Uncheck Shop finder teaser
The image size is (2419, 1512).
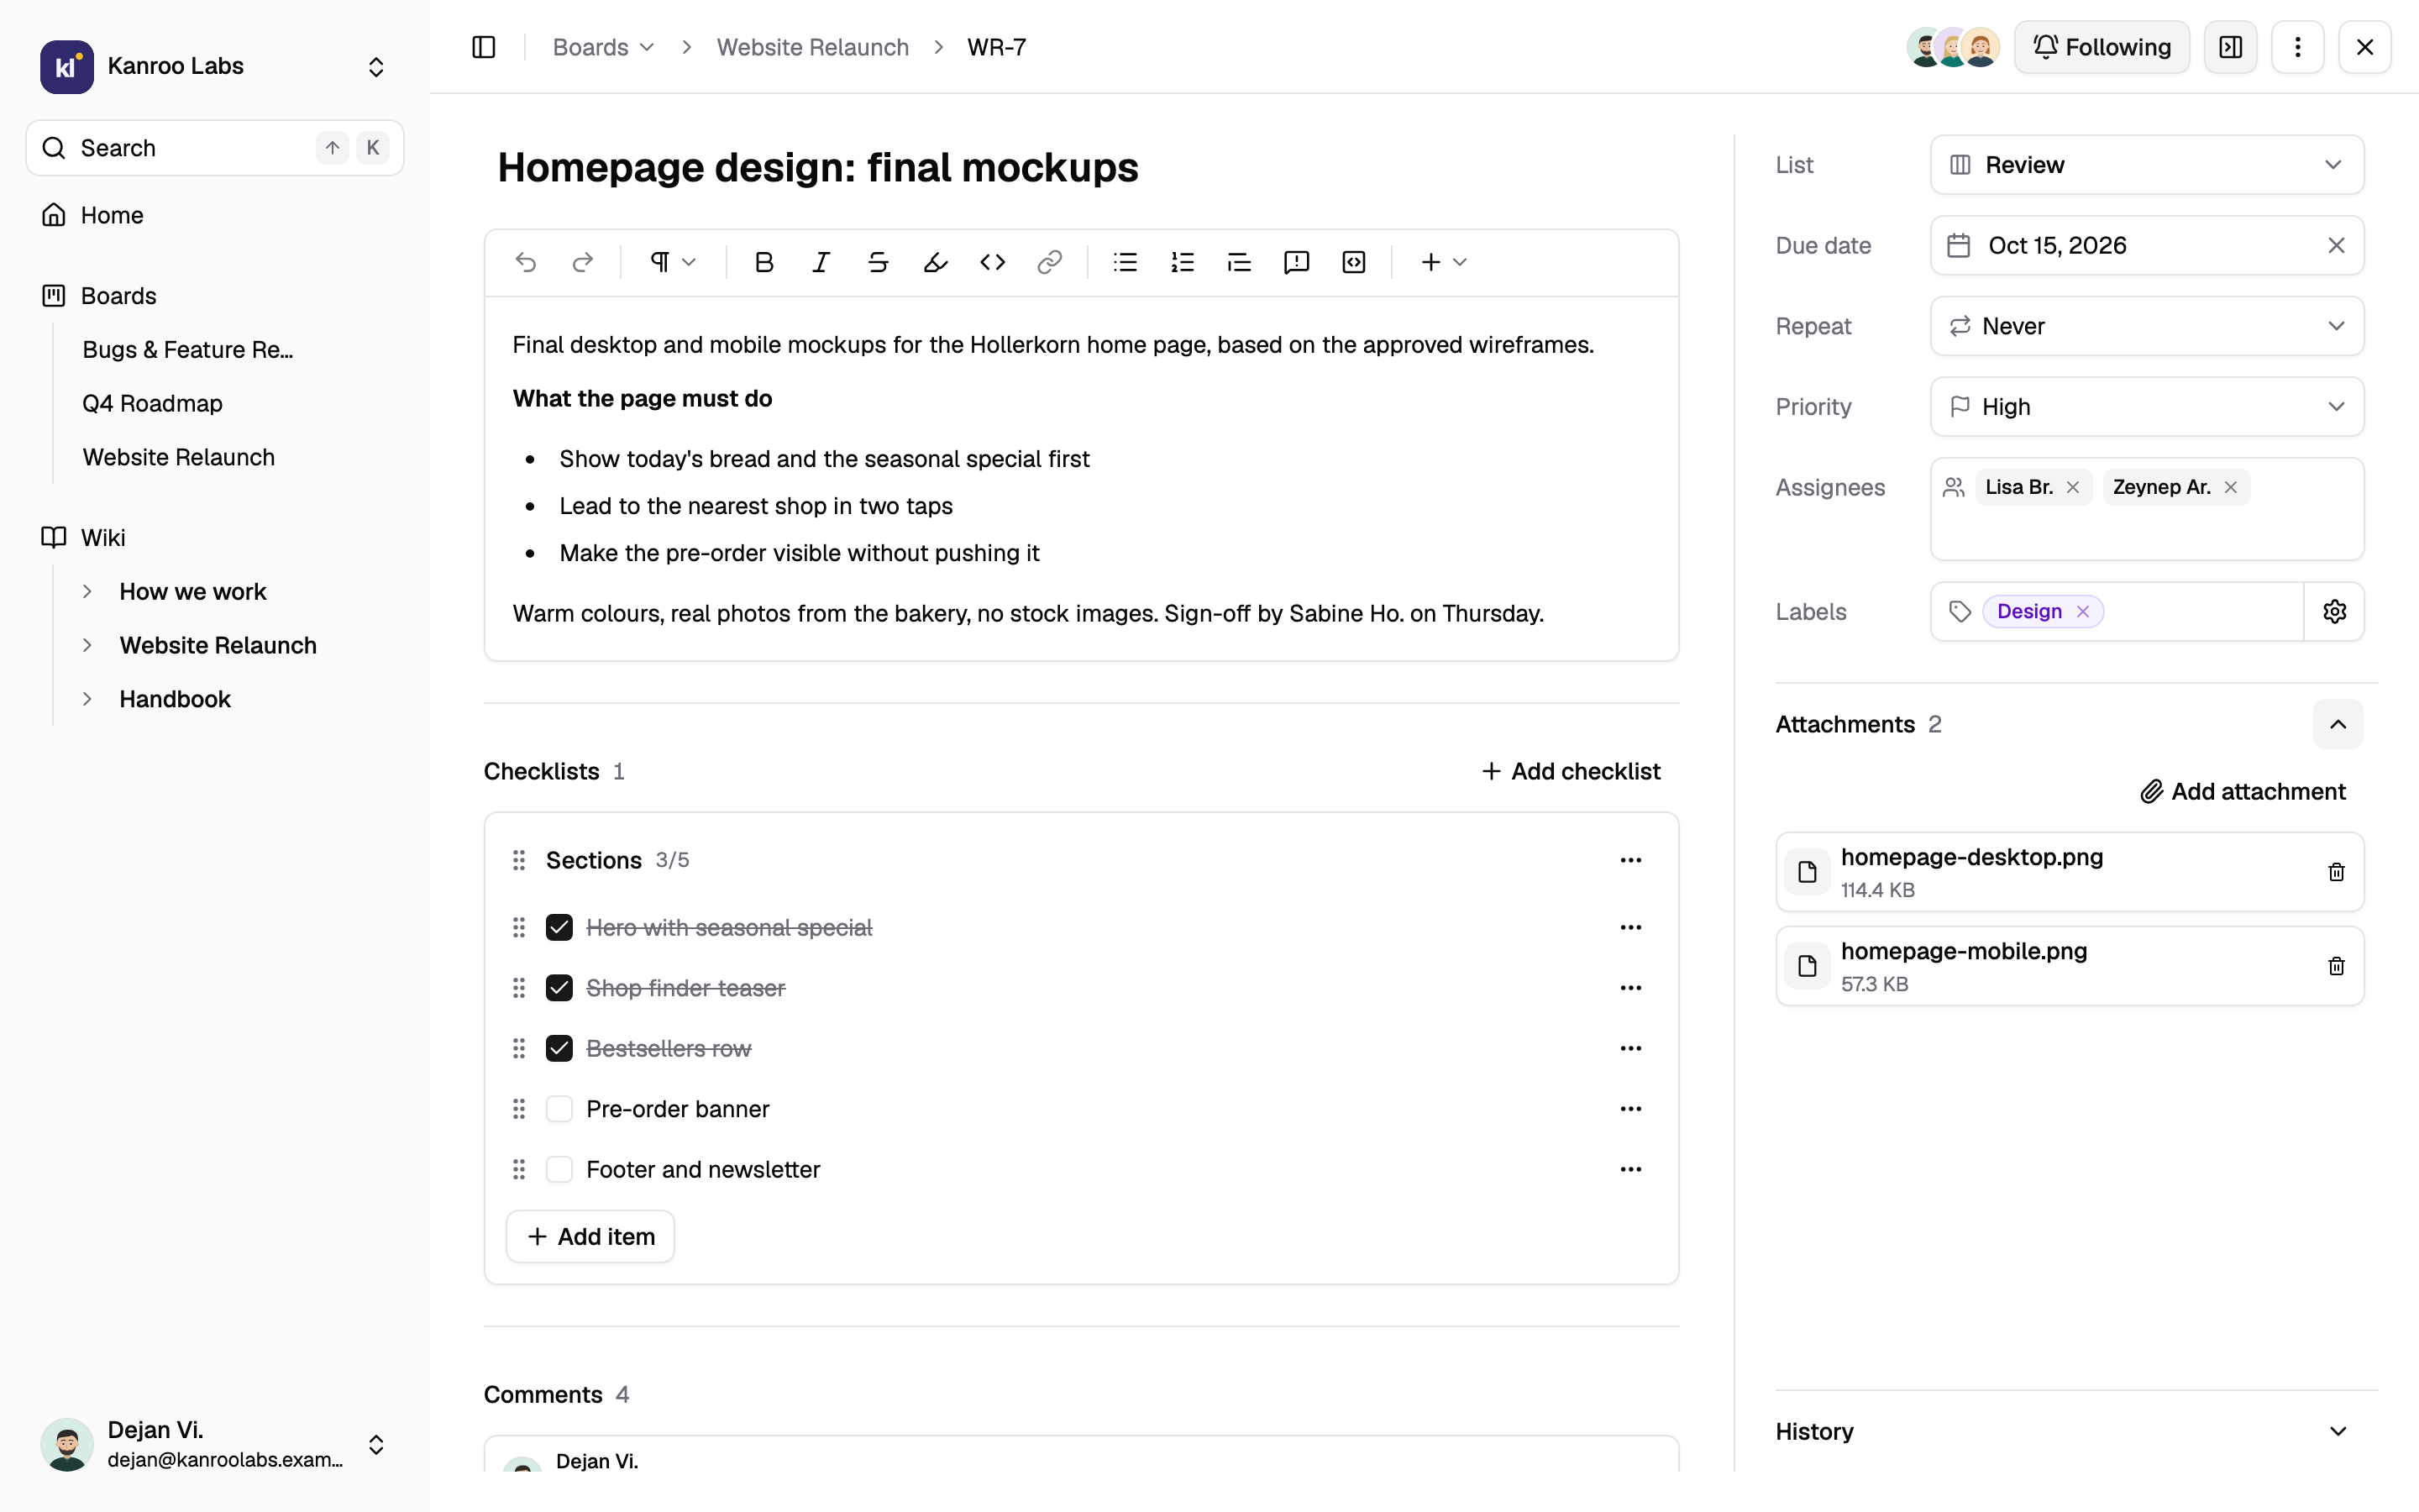pos(559,988)
